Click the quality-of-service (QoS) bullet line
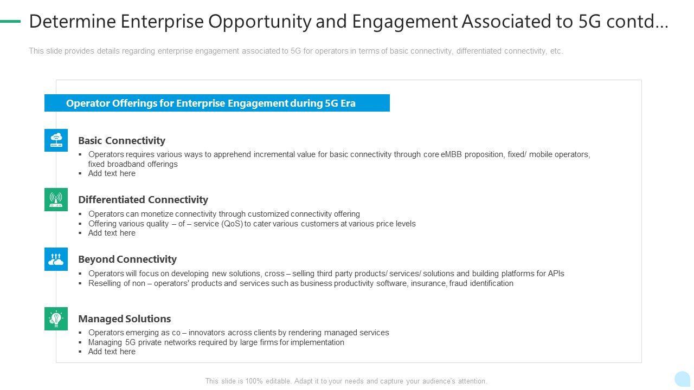Viewport: 694px width, 390px height. click(x=252, y=224)
